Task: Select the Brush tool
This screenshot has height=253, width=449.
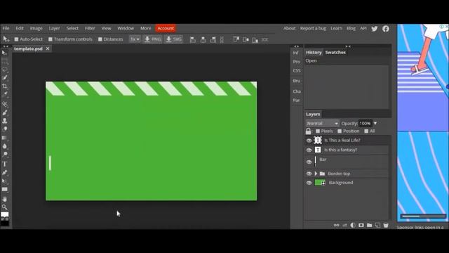Action: 4,112
